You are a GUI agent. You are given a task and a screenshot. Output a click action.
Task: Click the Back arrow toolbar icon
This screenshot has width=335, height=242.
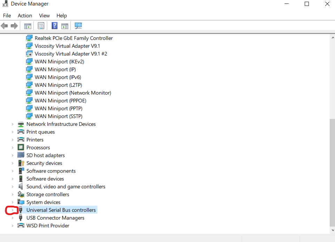4,26
